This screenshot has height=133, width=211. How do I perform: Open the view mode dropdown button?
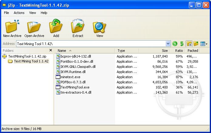204,44
